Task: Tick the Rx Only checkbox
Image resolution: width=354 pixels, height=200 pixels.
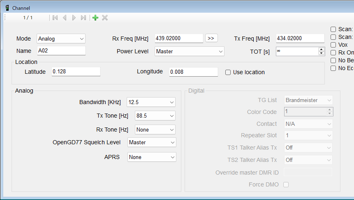Action: (333, 52)
